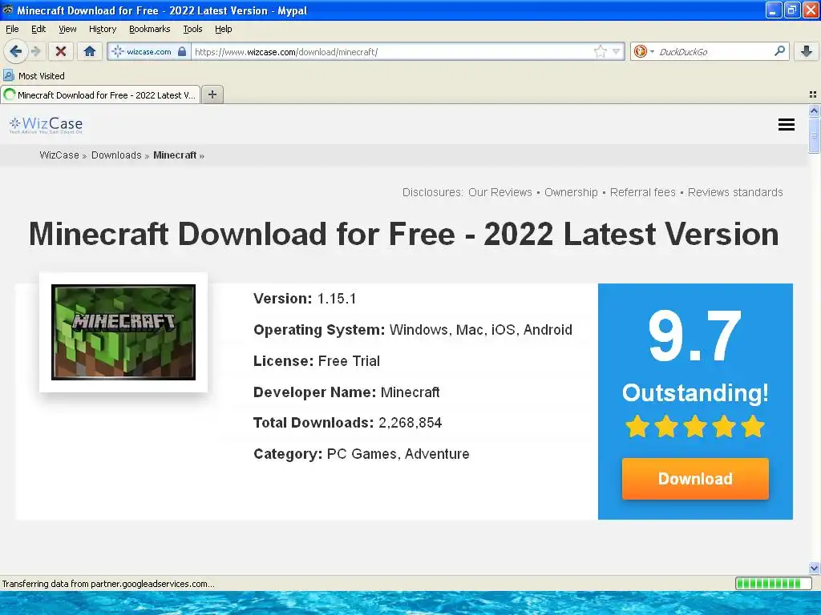The image size is (821, 615).
Task: Go to the Home page icon
Action: point(90,51)
